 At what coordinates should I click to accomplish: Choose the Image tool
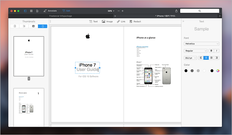click(x=107, y=21)
